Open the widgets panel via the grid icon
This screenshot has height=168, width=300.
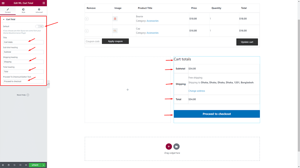44,3
